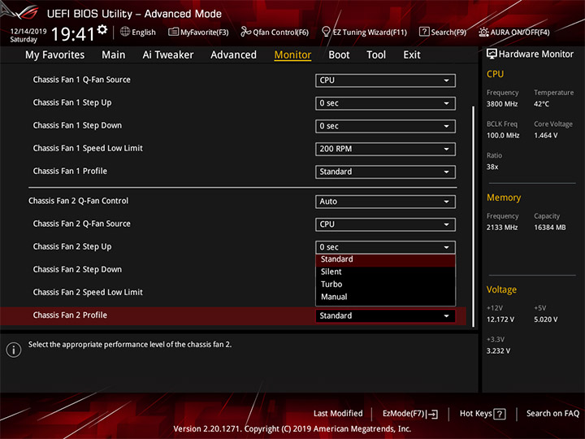
Task: Go to the Ai Tweaker tab
Action: (x=168, y=55)
